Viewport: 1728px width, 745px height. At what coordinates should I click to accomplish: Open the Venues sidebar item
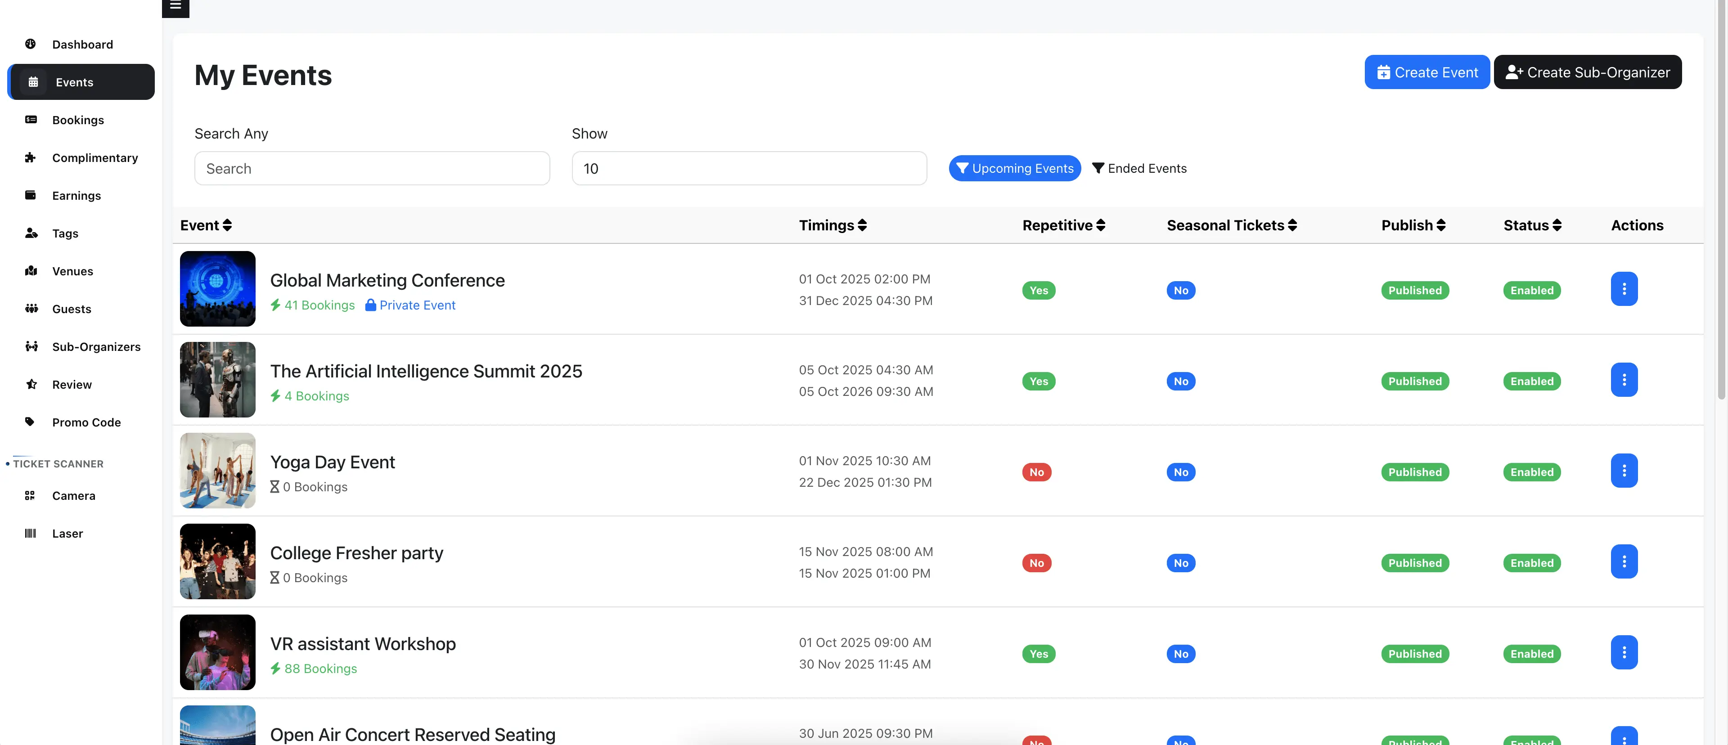72,271
